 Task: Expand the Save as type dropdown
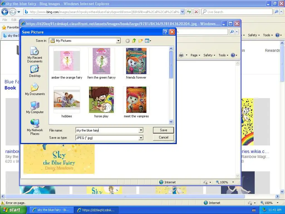[x=141, y=138]
